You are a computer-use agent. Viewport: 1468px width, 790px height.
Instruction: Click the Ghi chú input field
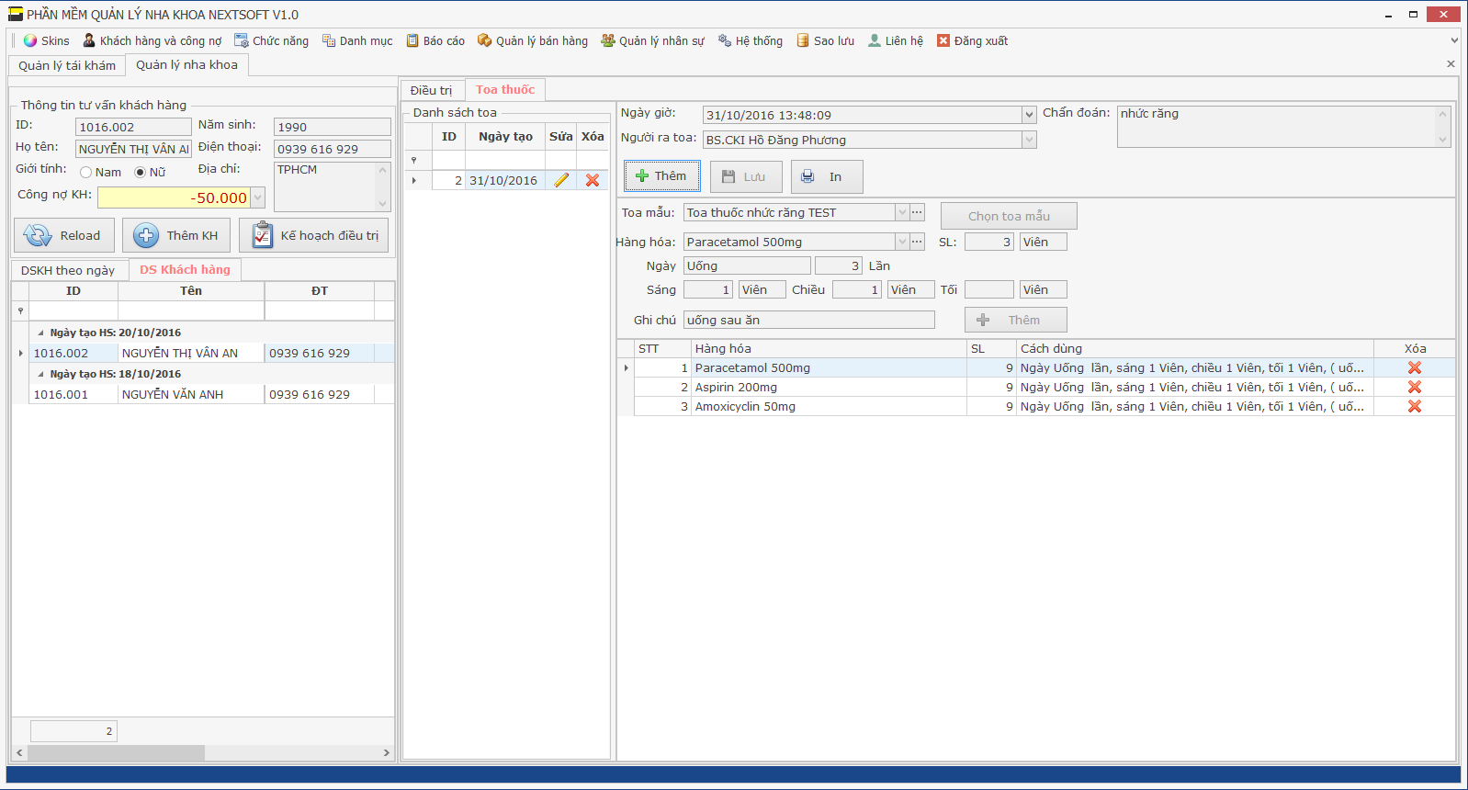click(x=808, y=321)
